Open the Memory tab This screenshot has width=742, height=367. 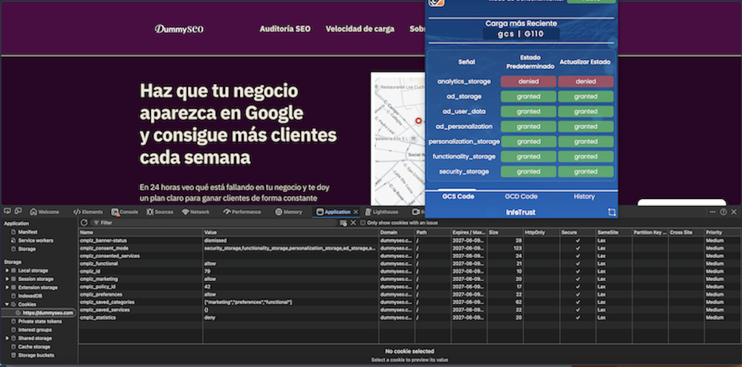click(x=289, y=212)
